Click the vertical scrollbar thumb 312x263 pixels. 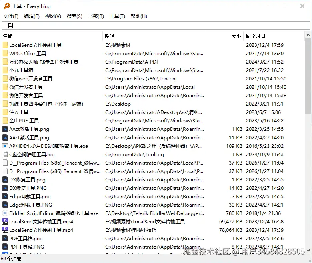308,76
